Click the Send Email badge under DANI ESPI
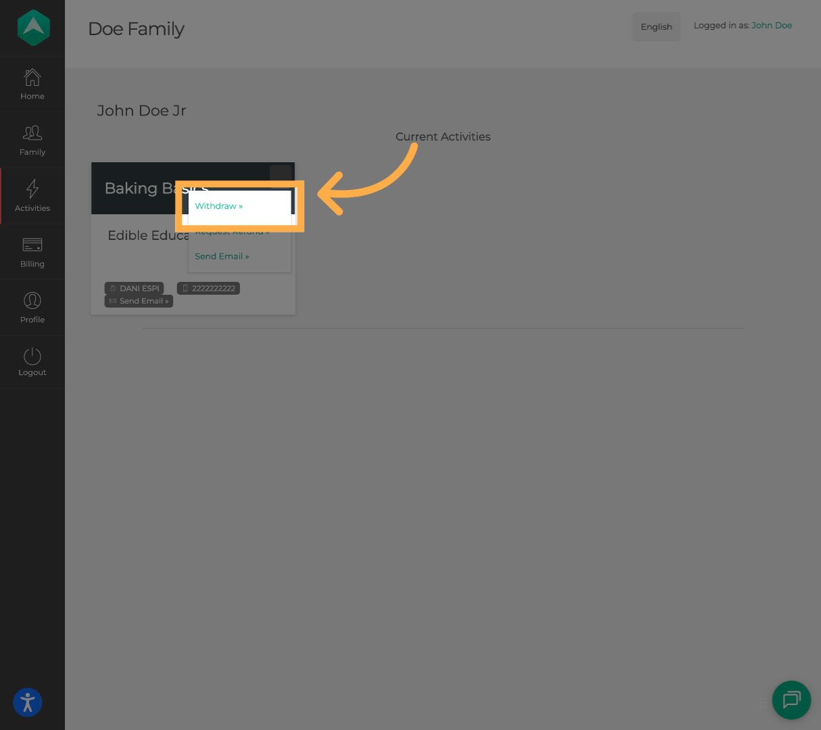This screenshot has height=730, width=821. pos(139,301)
